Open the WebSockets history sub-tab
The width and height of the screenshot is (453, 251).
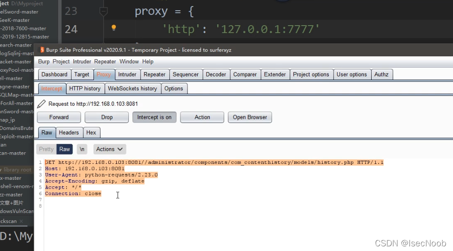point(132,88)
